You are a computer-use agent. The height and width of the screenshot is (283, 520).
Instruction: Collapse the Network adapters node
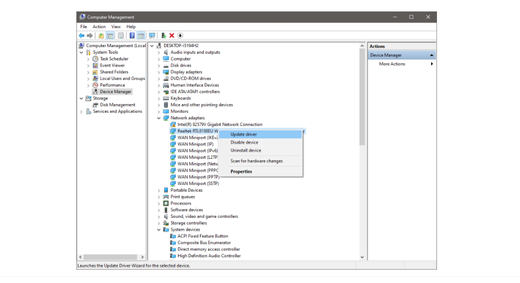pyautogui.click(x=159, y=117)
